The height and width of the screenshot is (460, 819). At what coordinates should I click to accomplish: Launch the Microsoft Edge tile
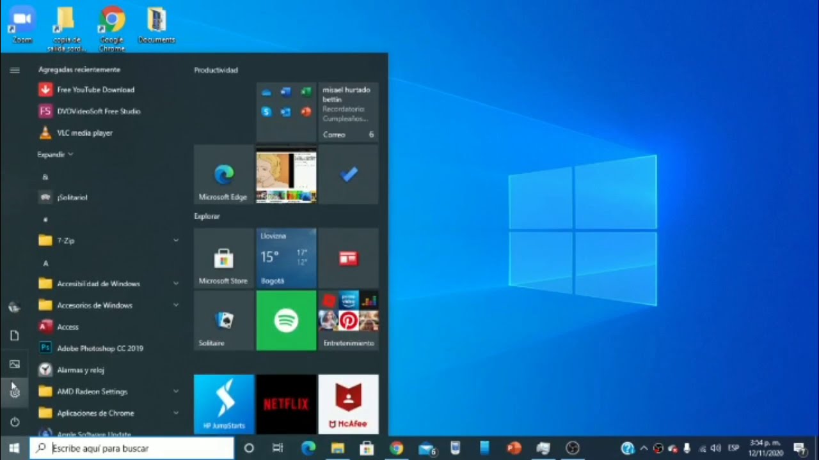(224, 174)
